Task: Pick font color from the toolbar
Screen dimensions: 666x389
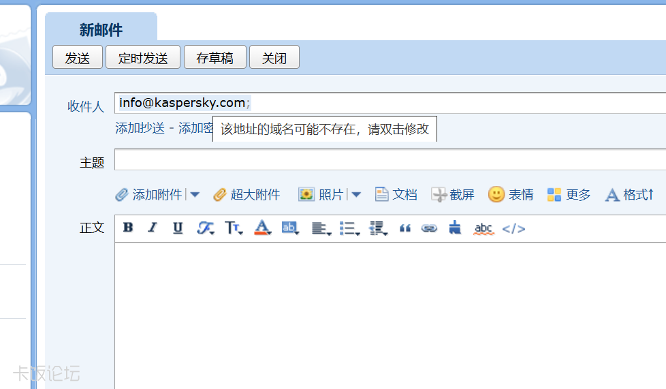Action: [262, 228]
